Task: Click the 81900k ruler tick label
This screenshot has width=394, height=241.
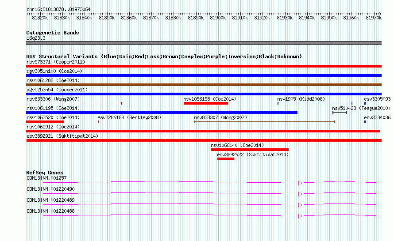Action: tap(218, 18)
